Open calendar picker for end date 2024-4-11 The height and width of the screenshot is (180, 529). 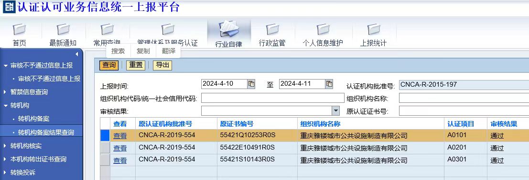click(x=329, y=84)
